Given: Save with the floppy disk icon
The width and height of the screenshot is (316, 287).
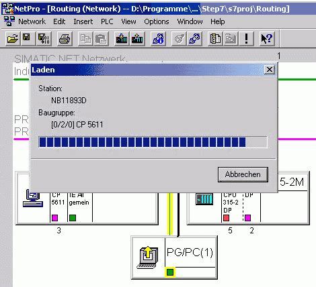Looking at the screenshot, I should pos(28,39).
